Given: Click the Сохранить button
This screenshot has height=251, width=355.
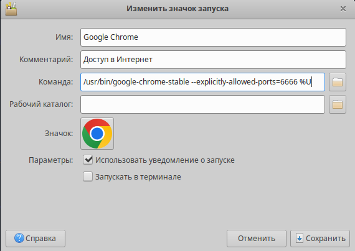Looking at the screenshot, I should point(320,239).
